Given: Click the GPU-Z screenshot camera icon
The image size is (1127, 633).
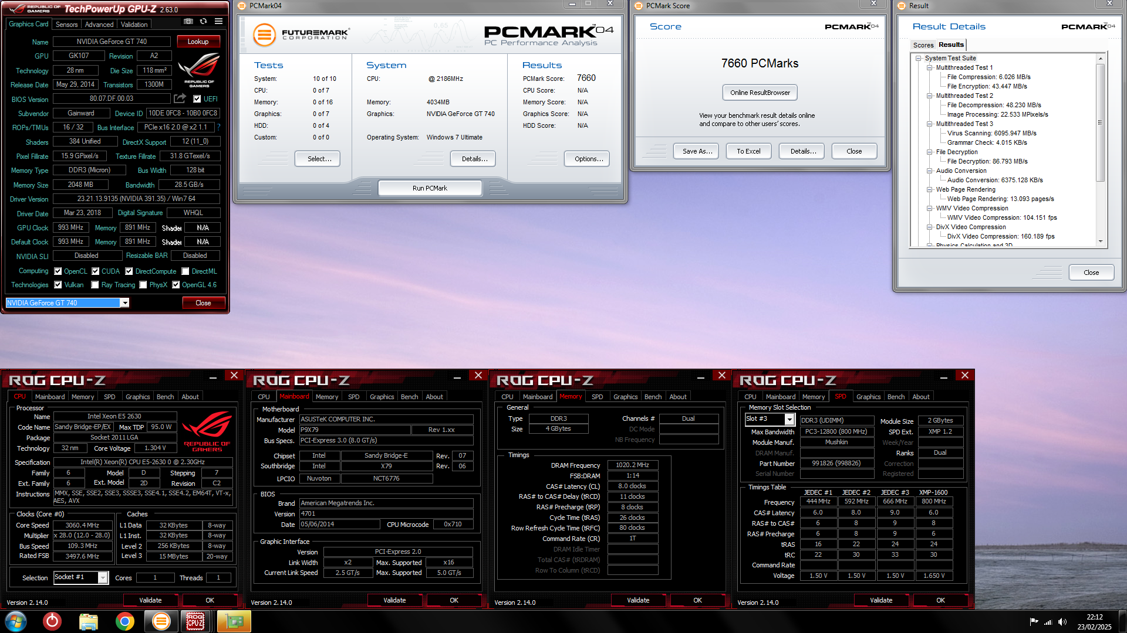Looking at the screenshot, I should (188, 21).
